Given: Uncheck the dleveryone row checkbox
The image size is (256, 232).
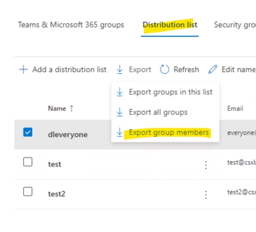Looking at the screenshot, I should pos(28,132).
